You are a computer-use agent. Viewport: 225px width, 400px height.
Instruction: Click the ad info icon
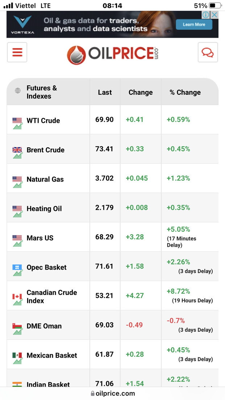(205, 15)
